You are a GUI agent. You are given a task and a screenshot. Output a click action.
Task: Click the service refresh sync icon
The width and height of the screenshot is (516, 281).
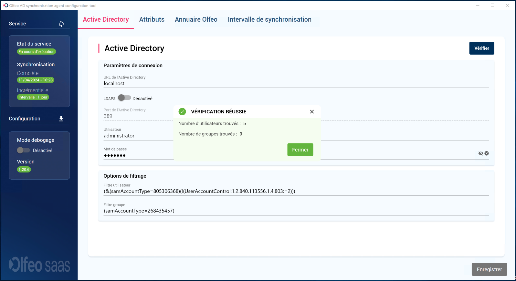pyautogui.click(x=61, y=24)
